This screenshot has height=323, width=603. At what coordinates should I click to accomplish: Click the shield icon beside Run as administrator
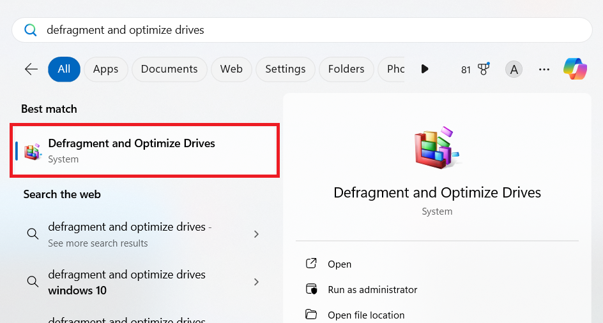311,289
